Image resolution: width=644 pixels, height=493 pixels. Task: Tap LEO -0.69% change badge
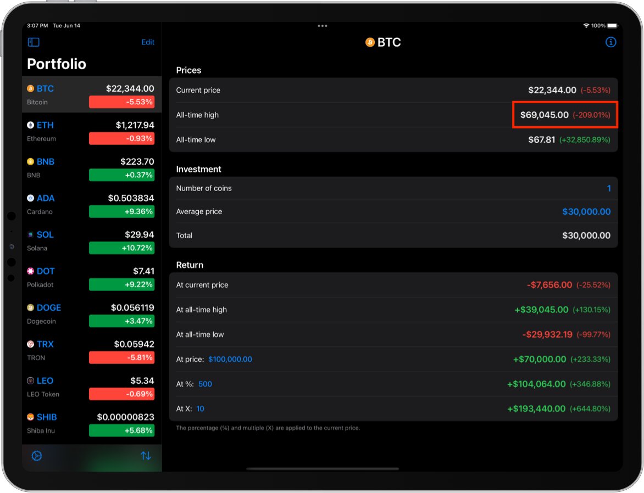[x=121, y=394]
